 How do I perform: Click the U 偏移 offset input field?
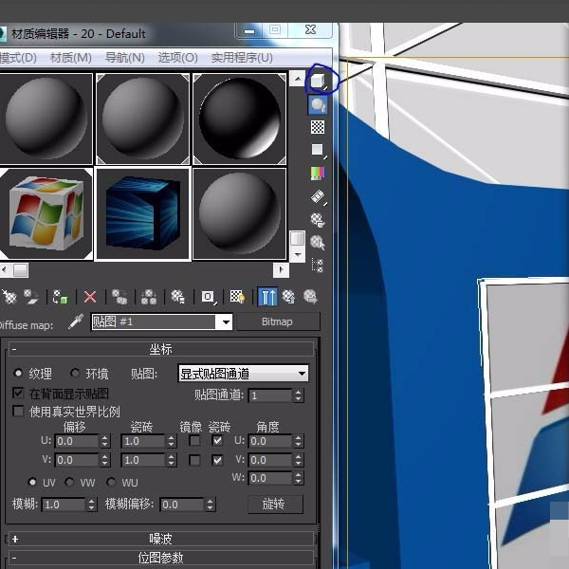(x=77, y=441)
